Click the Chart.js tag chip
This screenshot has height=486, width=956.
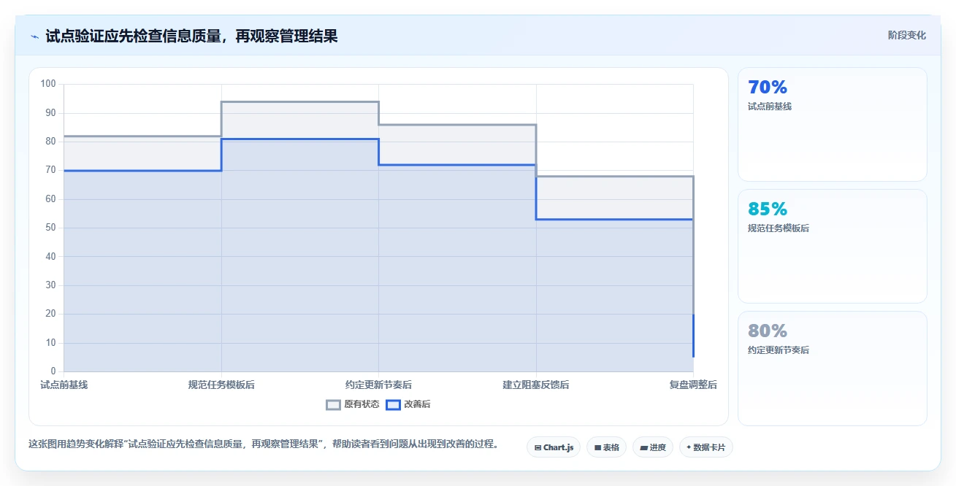point(554,447)
